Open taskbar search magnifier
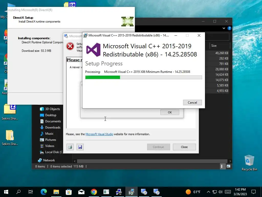 tap(18, 192)
